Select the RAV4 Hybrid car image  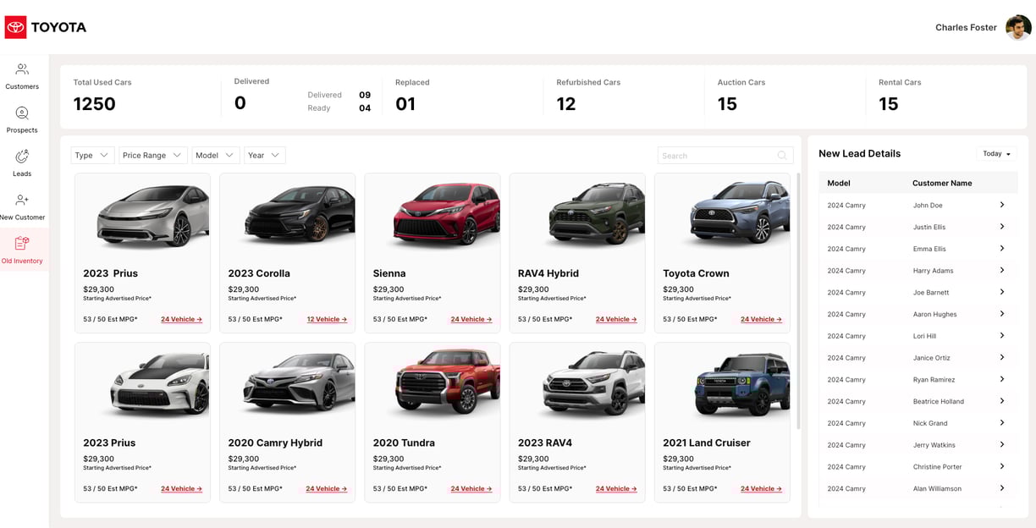(x=596, y=216)
